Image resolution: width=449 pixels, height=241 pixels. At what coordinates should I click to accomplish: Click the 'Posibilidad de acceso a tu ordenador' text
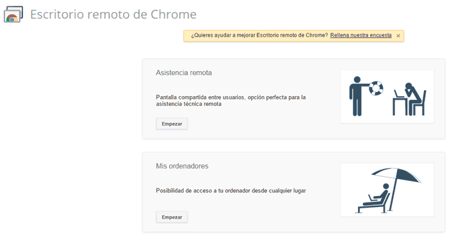(231, 190)
